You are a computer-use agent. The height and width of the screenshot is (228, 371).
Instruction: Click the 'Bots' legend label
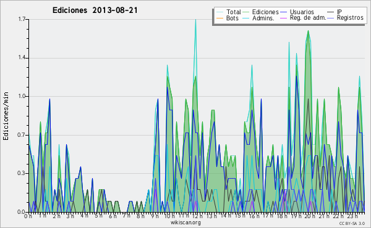(232, 18)
